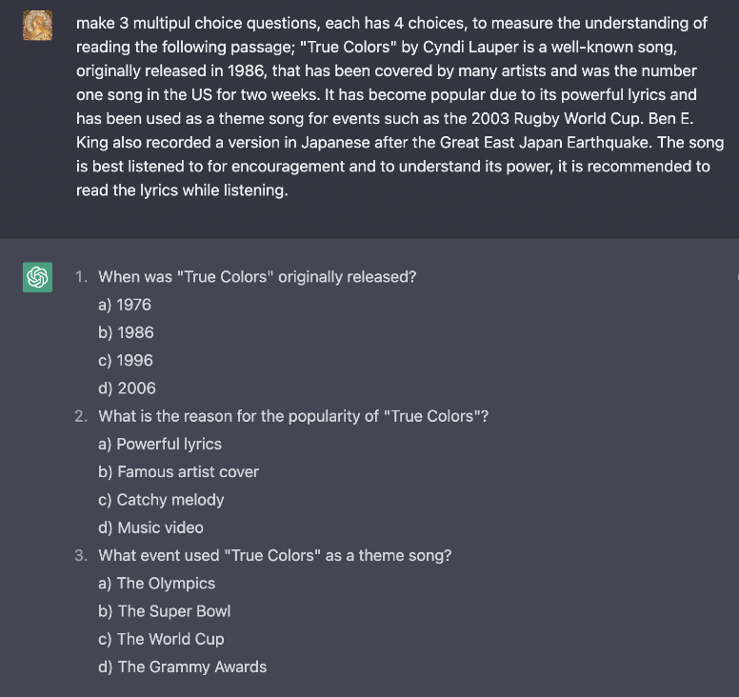Select b) The Super Bowl option
Image resolution: width=739 pixels, height=697 pixels.
[165, 611]
